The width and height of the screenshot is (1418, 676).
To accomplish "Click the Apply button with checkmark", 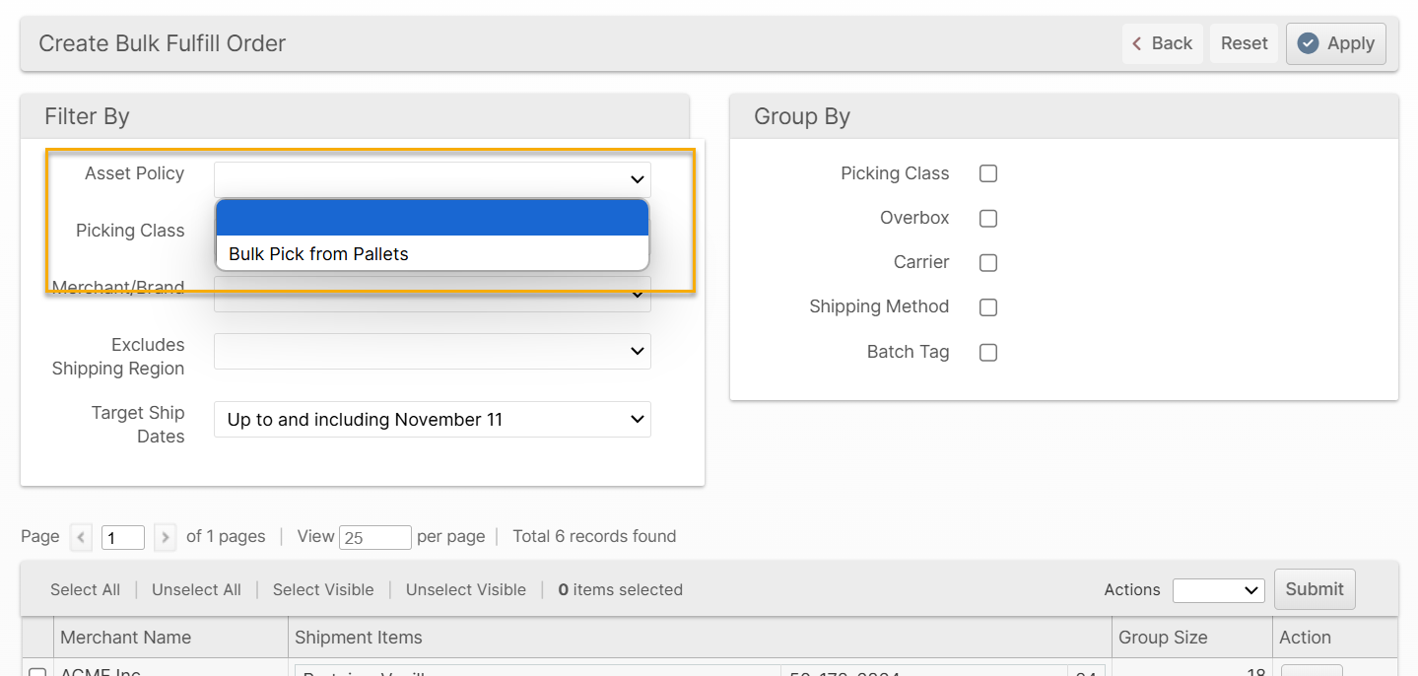I will click(1335, 43).
